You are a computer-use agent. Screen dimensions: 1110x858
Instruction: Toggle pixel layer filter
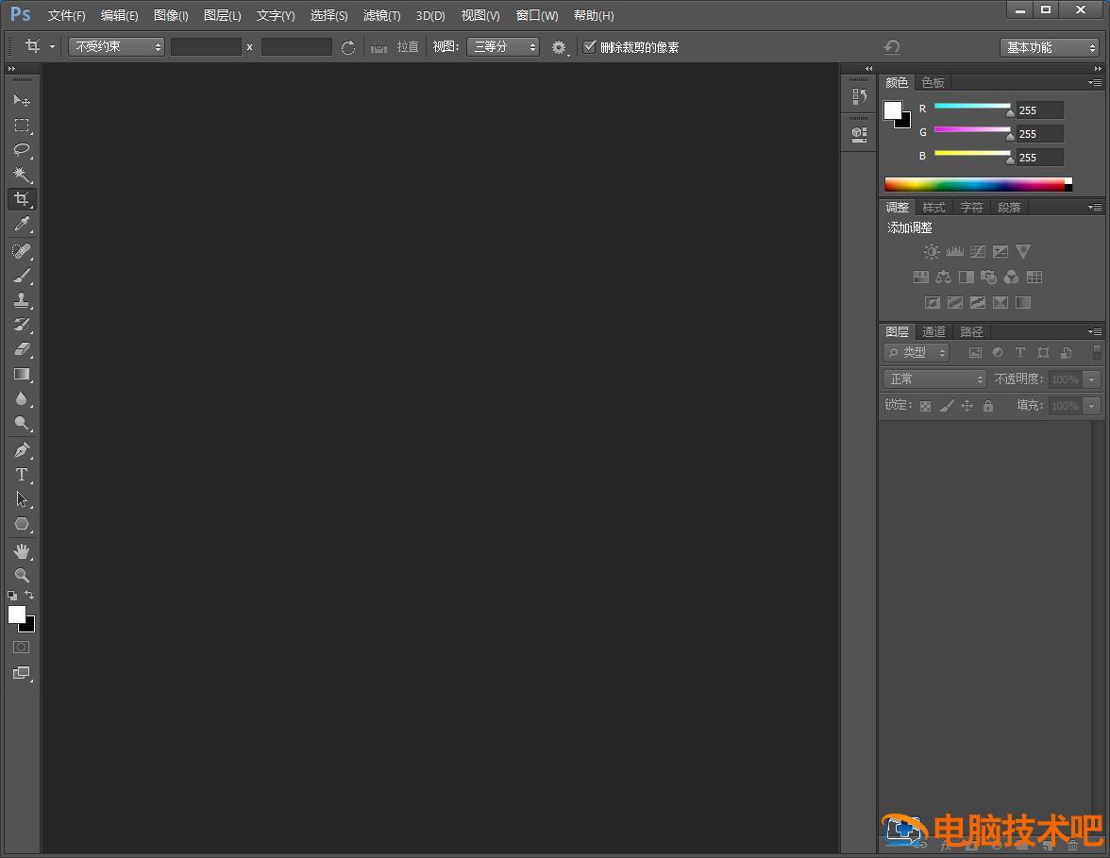(x=975, y=352)
